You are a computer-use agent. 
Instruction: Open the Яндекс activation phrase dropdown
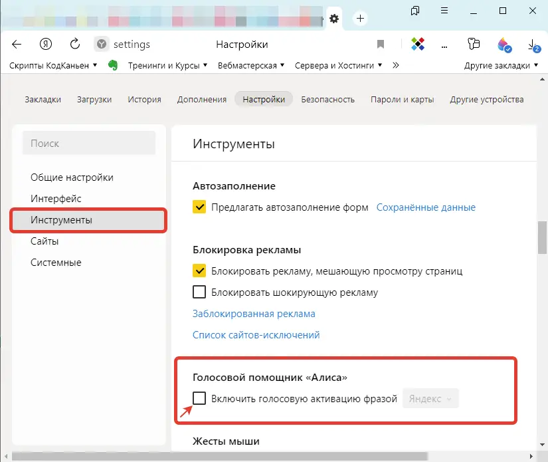pos(430,399)
